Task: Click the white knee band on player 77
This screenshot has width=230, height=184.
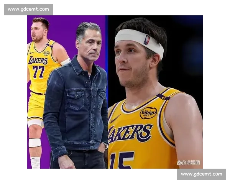Action: tap(35, 143)
